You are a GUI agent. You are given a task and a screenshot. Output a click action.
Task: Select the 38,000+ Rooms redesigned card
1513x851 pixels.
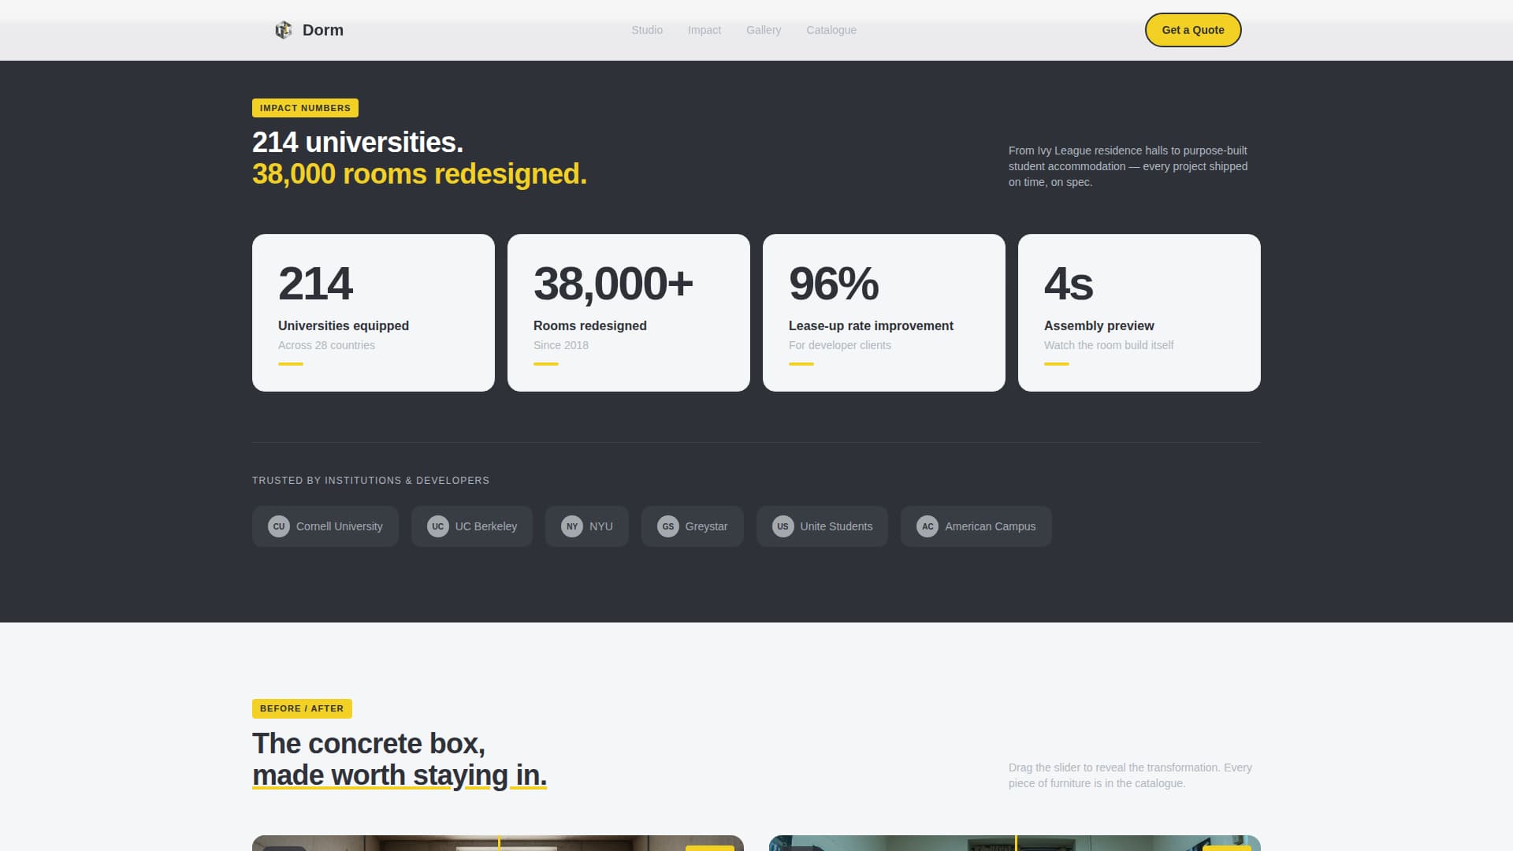click(x=628, y=313)
